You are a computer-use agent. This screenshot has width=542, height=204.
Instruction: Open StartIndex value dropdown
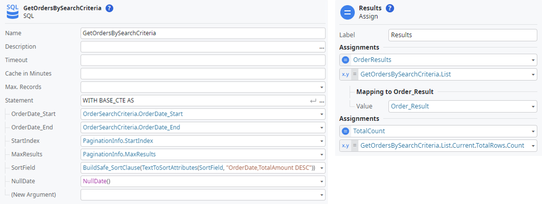322,141
